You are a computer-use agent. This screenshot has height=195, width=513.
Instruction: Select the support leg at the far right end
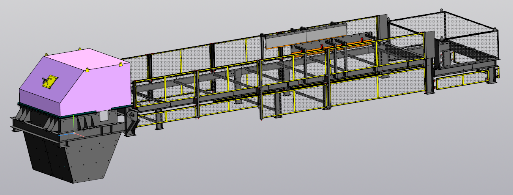[491, 75]
